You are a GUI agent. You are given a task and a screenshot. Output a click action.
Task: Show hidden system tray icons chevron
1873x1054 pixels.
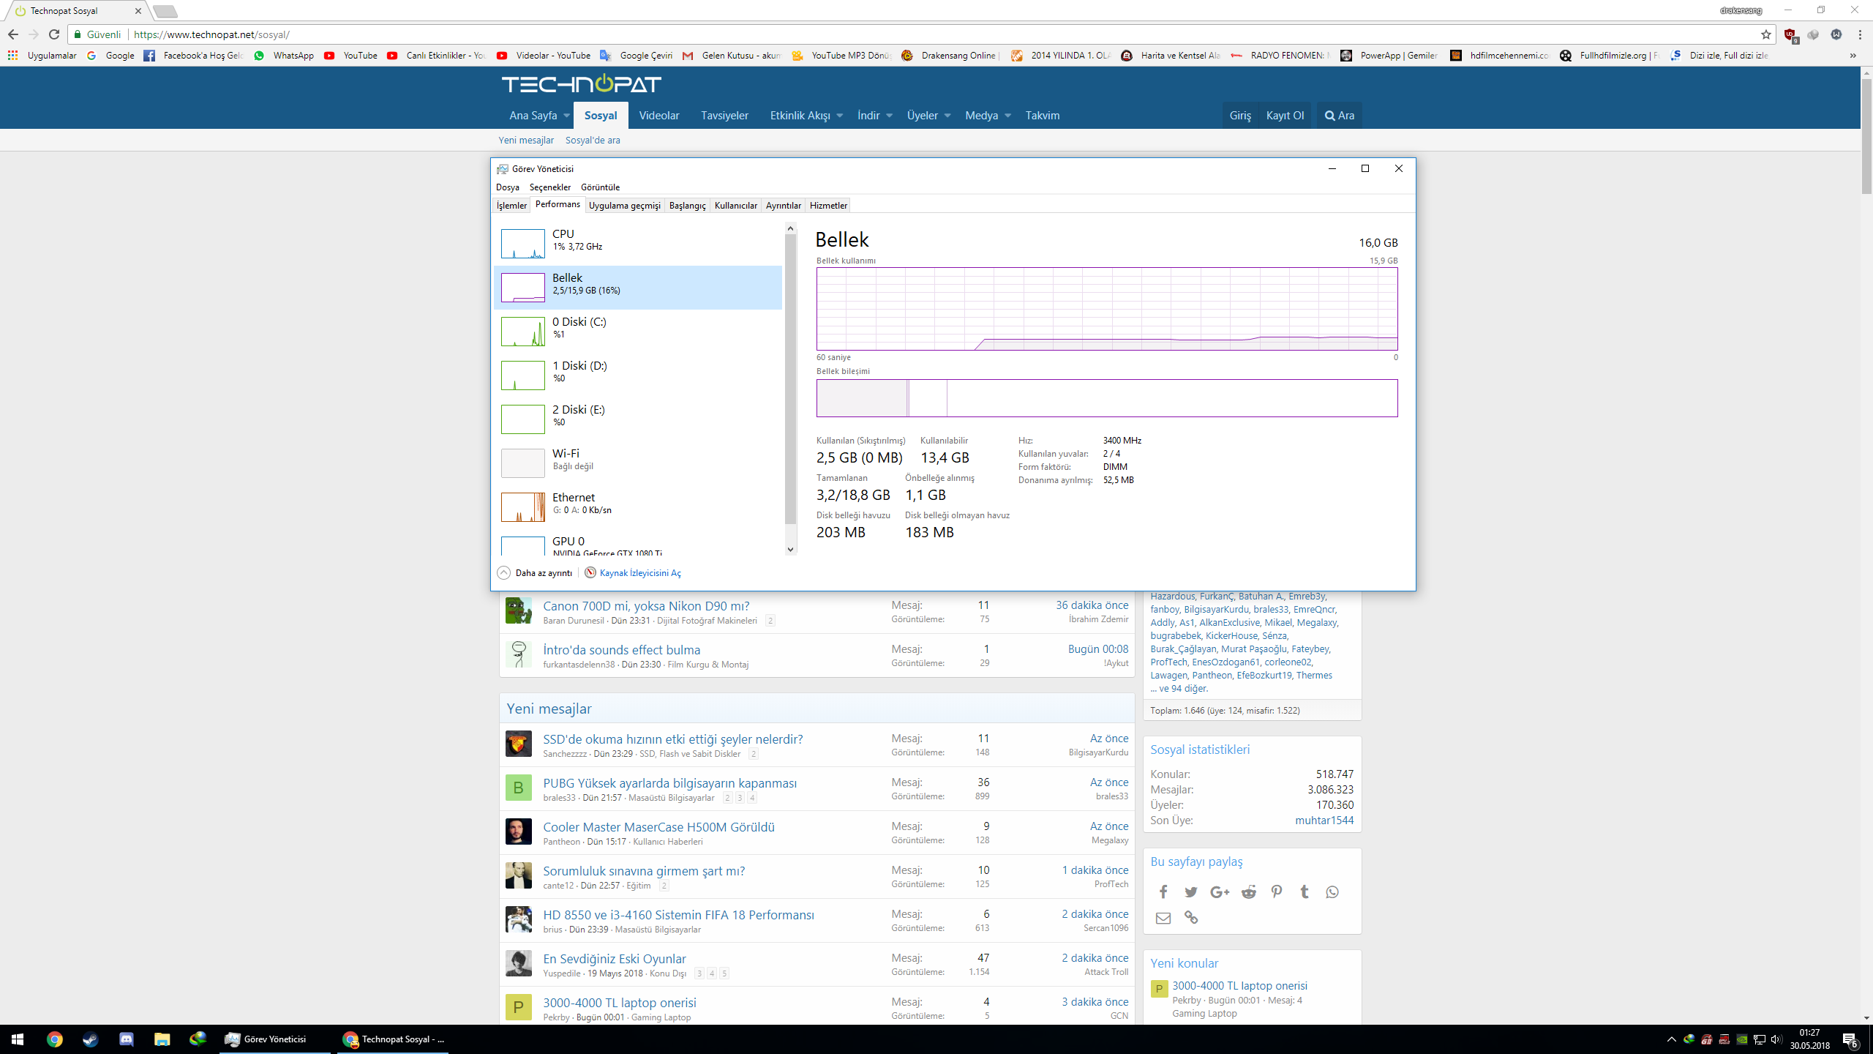(x=1671, y=1039)
